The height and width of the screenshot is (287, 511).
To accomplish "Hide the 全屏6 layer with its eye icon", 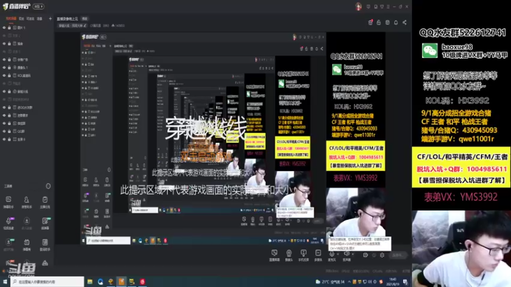I will point(4,139).
